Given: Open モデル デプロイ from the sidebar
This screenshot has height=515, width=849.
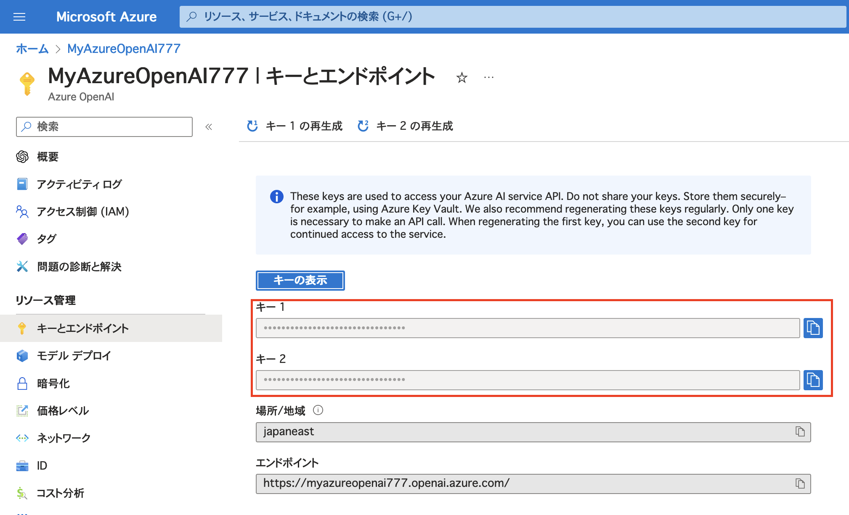Looking at the screenshot, I should pos(74,356).
